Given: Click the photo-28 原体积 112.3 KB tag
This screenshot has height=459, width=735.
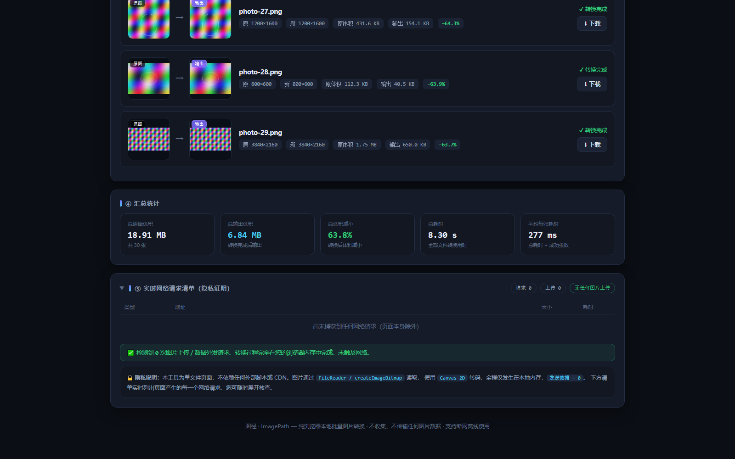Looking at the screenshot, I should click(x=347, y=84).
